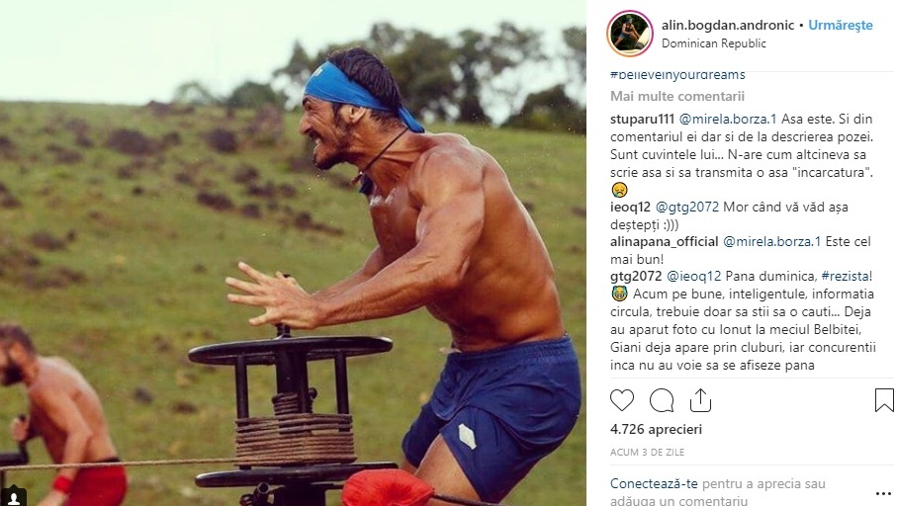Save the post with the bookmark icon
Viewport: 897px width, 506px height.
point(884,400)
